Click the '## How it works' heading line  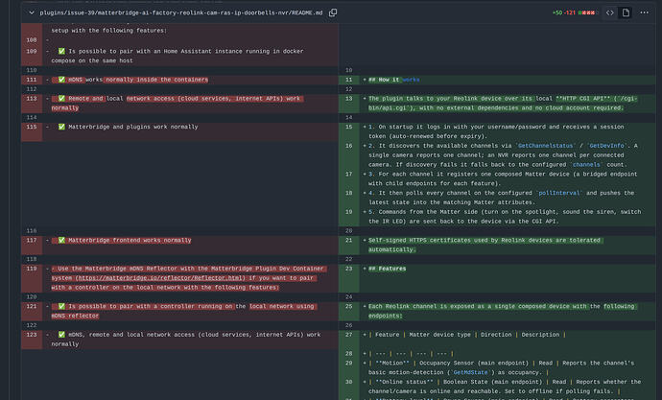[394, 80]
